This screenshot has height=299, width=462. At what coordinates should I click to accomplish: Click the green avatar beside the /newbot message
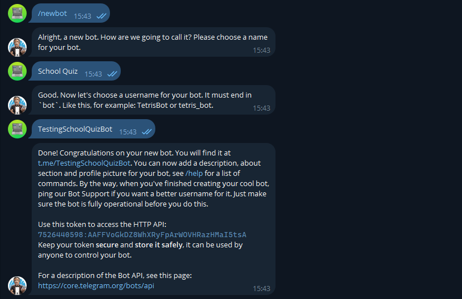[x=18, y=13]
